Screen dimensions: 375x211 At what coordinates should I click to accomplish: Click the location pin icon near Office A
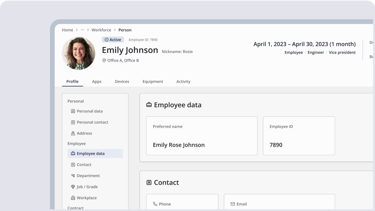pos(104,60)
